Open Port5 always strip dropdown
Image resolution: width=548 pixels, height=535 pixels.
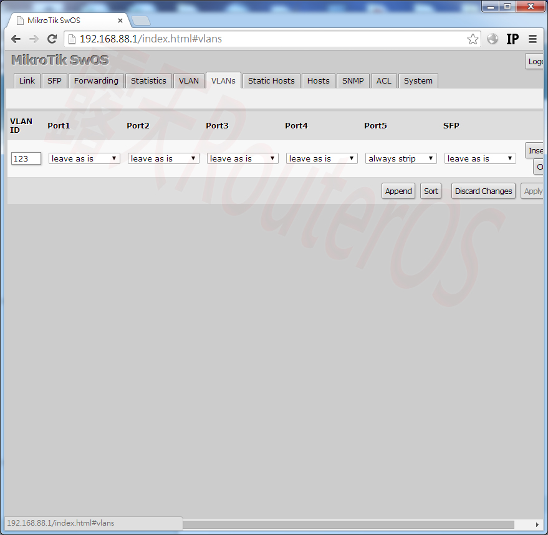[401, 158]
